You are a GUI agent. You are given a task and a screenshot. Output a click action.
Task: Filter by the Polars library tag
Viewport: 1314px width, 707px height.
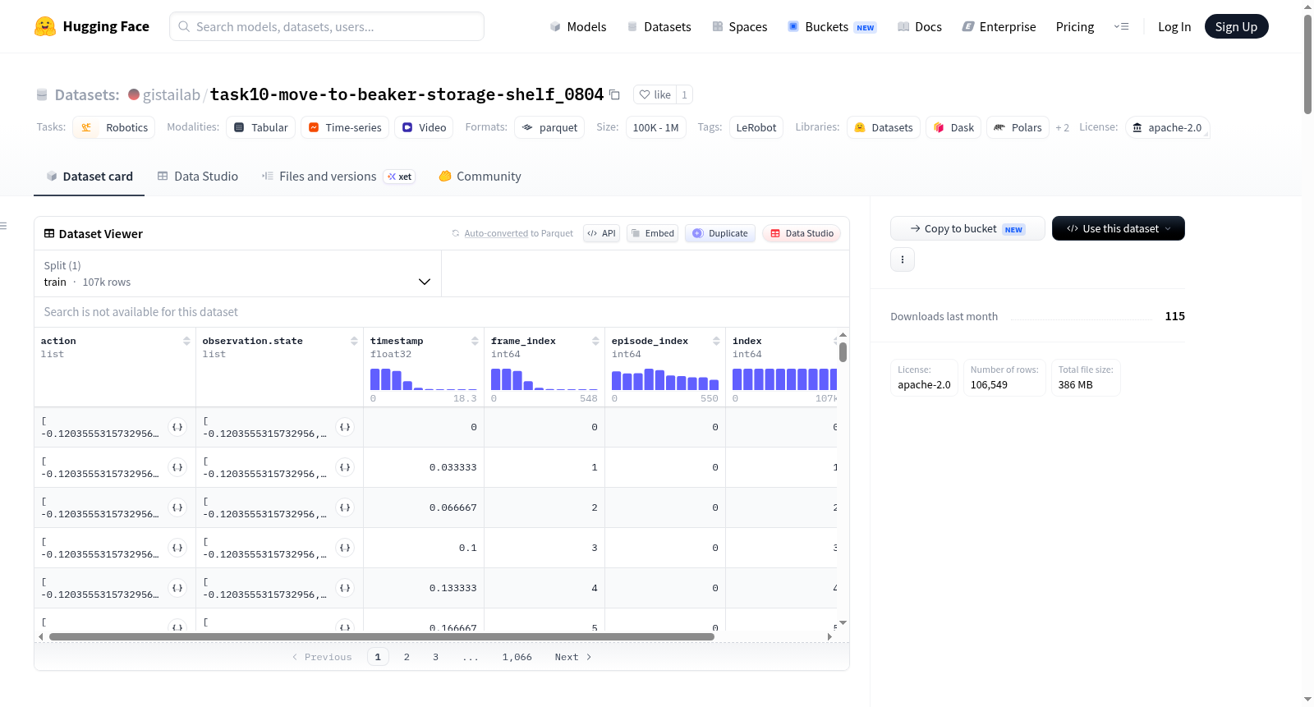click(x=1018, y=127)
